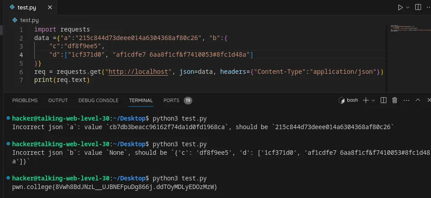Open the run options dropdown arrow
The height and width of the screenshot is (198, 431).
coord(408,7)
